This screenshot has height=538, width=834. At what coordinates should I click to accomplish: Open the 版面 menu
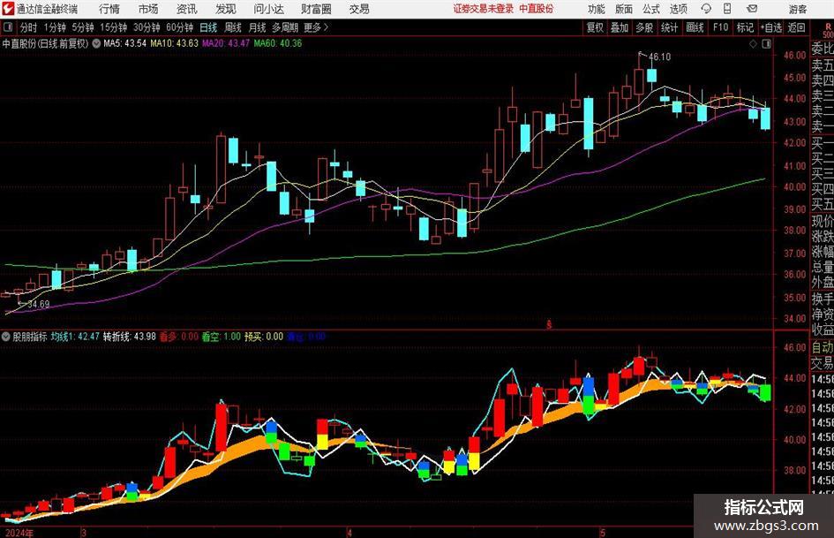(x=624, y=9)
